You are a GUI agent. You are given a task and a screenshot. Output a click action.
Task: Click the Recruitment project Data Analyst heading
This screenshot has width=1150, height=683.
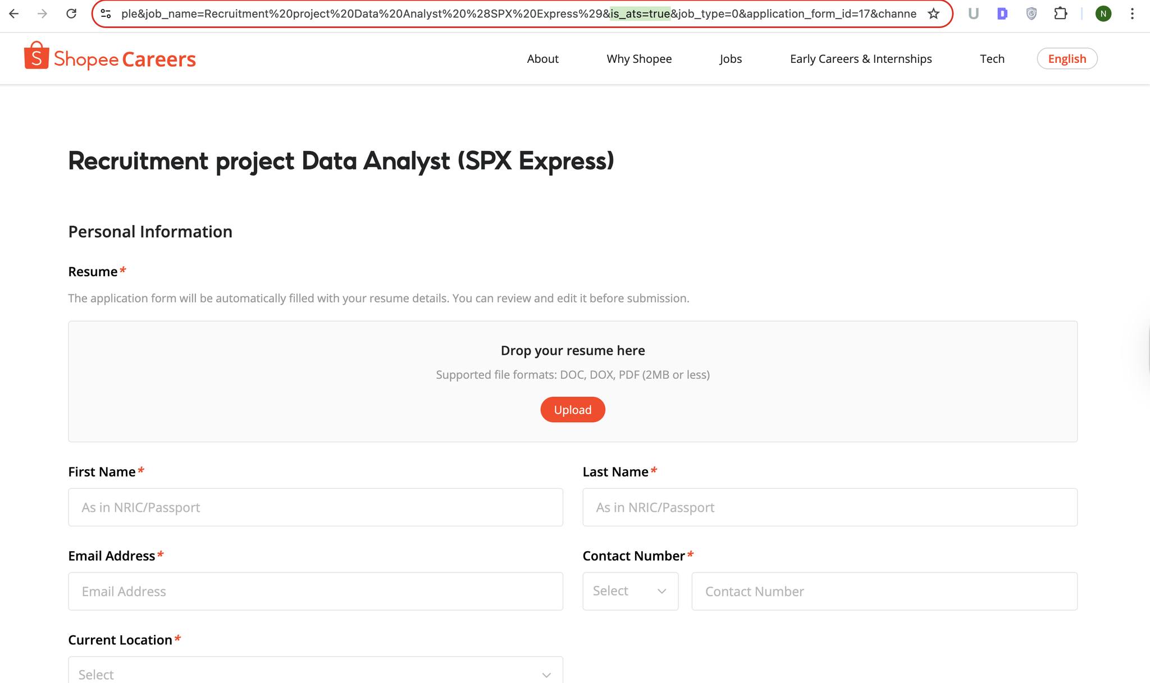(341, 161)
